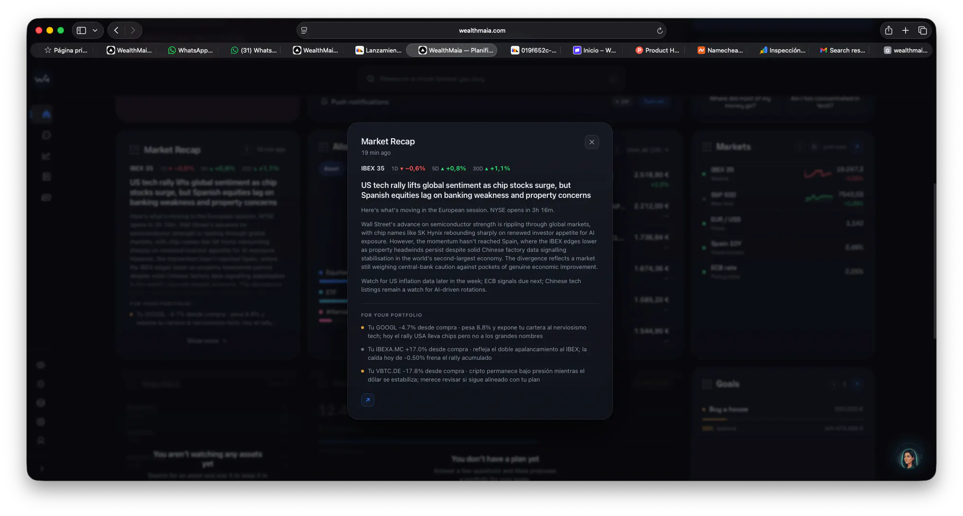Click the dimmed Home icon in left sidebar

(46, 114)
